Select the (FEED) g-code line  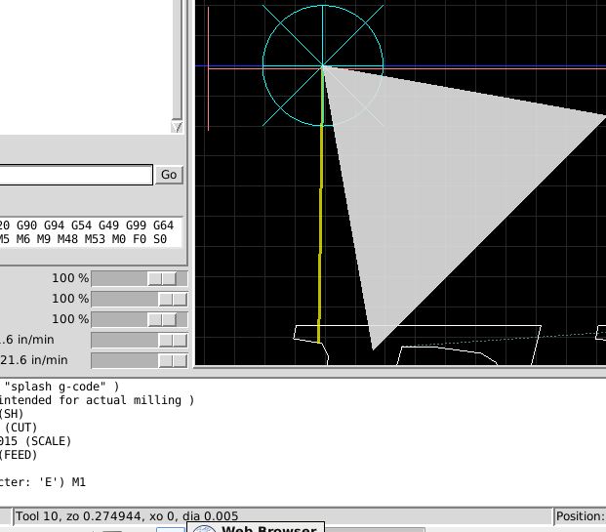pos(20,455)
